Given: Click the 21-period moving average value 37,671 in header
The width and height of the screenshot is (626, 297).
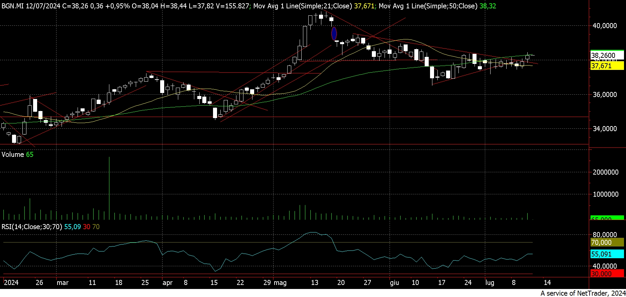Looking at the screenshot, I should coord(364,6).
